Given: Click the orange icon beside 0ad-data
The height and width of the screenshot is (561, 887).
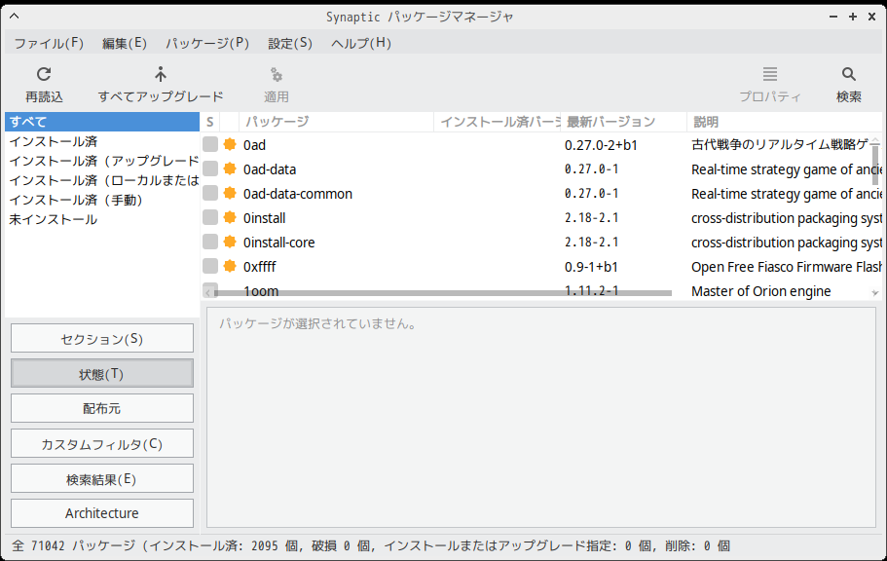Looking at the screenshot, I should tap(230, 168).
